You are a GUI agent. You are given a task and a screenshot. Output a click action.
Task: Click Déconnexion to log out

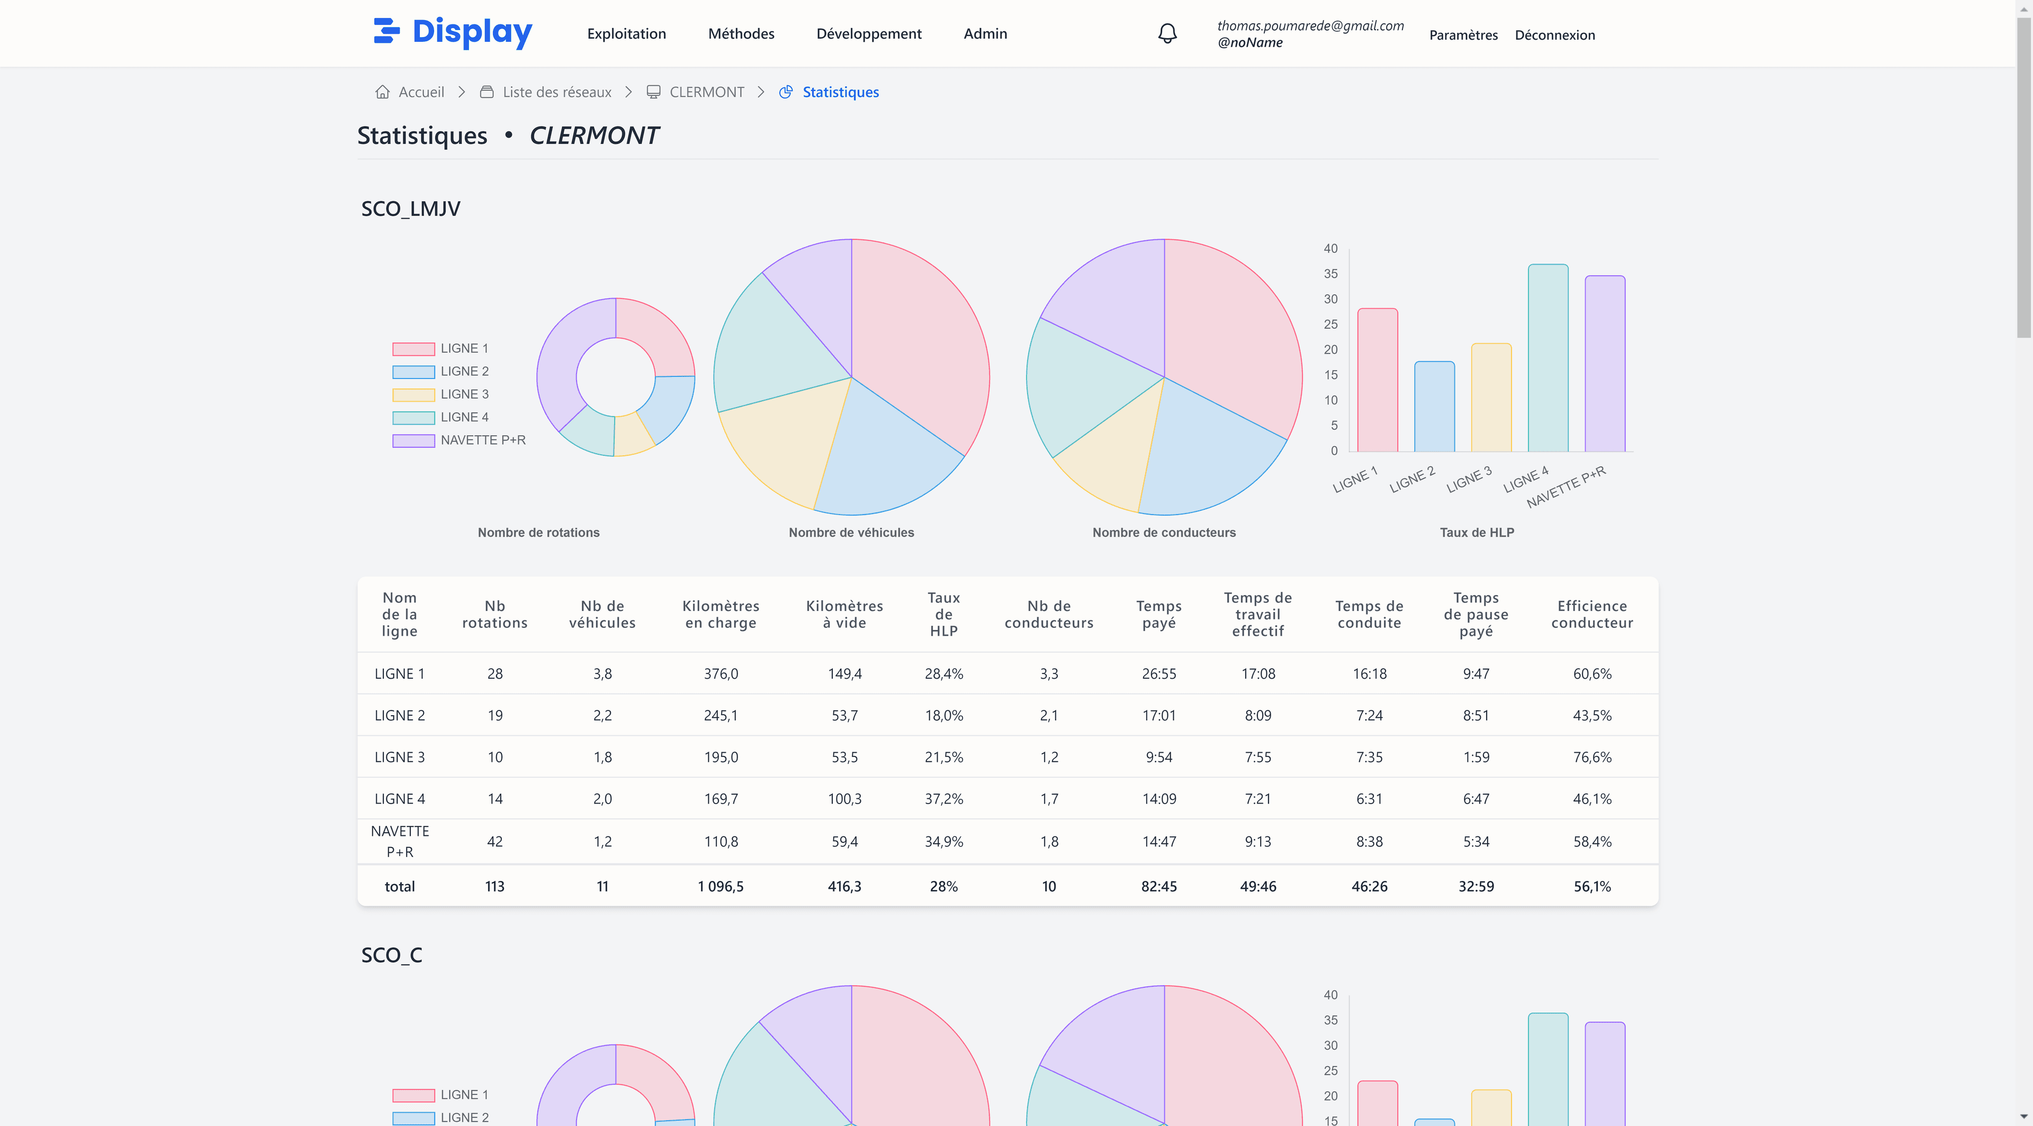(x=1555, y=35)
